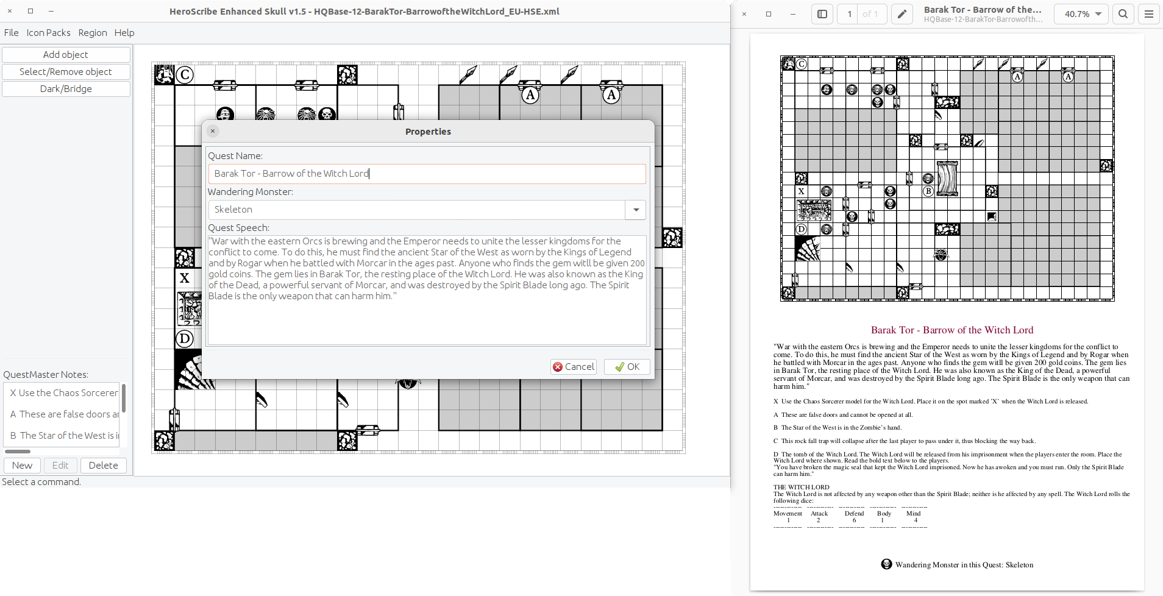
Task: Click the disabled Edit note button
Action: click(60, 466)
